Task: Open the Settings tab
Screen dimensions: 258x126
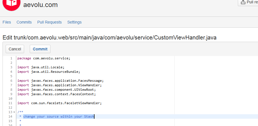Action: point(74,22)
